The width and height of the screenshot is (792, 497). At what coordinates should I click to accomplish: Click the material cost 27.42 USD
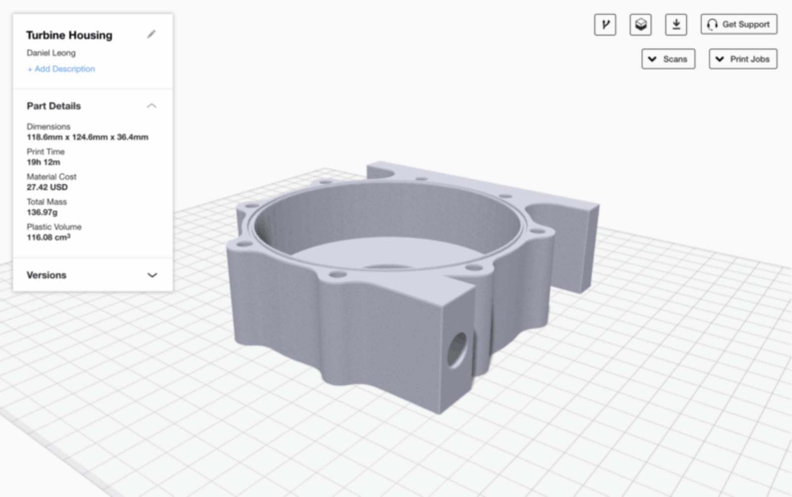tap(47, 187)
